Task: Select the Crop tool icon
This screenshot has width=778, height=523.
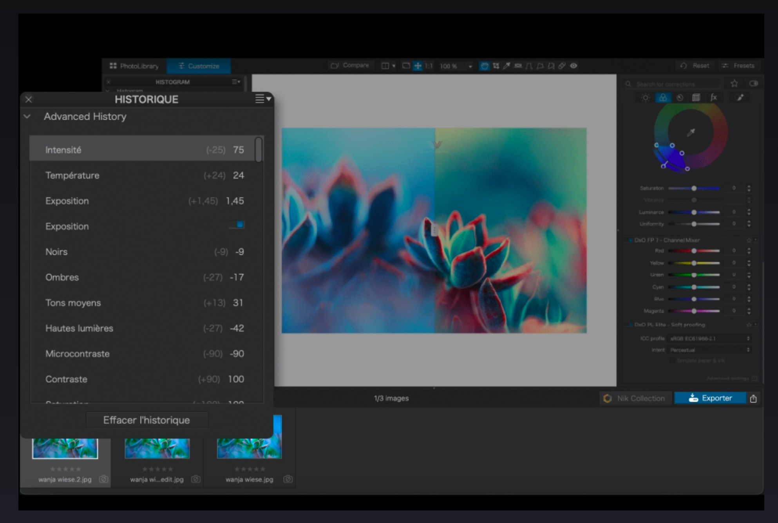Action: coord(496,66)
